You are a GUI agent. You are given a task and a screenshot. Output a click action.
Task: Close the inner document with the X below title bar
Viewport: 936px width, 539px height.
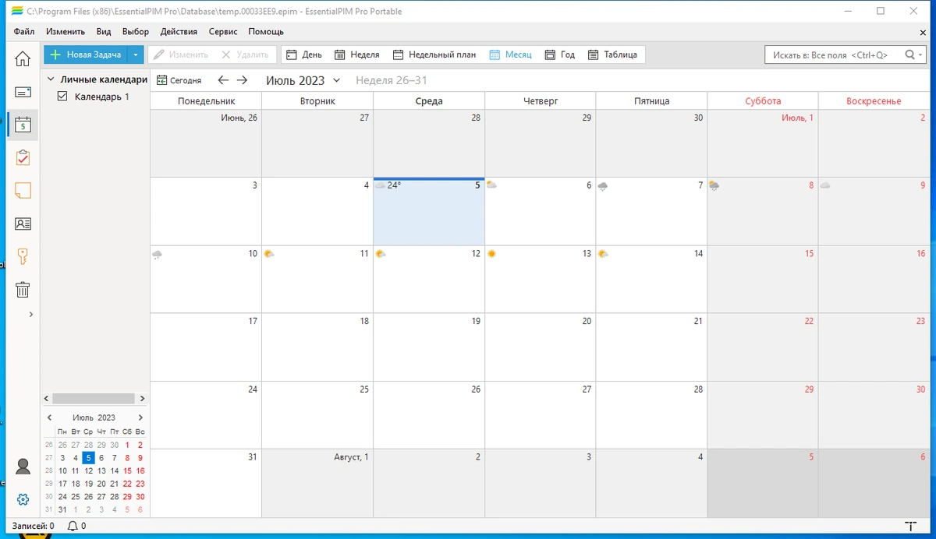pyautogui.click(x=923, y=32)
